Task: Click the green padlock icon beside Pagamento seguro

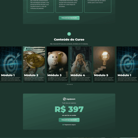Action: 63,125
